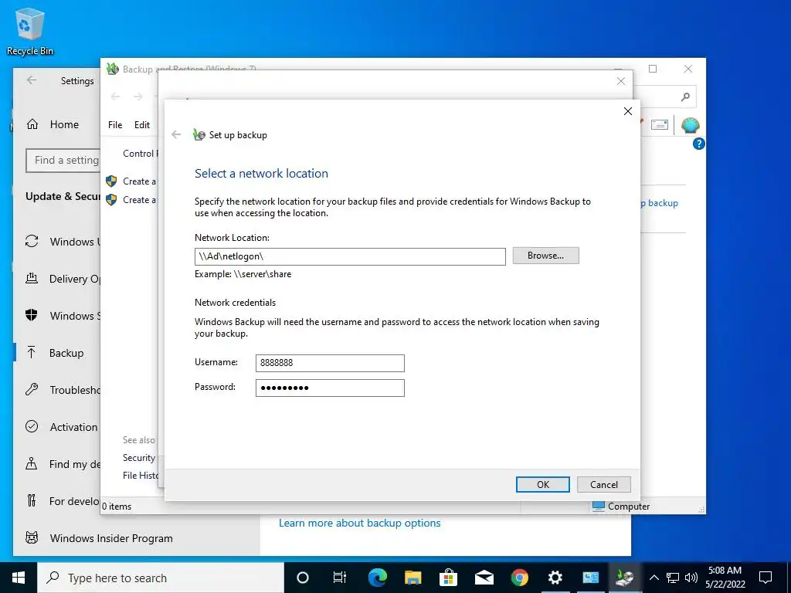Viewport: 791px width, 593px height.
Task: Click the Browse... button
Action: click(x=546, y=256)
